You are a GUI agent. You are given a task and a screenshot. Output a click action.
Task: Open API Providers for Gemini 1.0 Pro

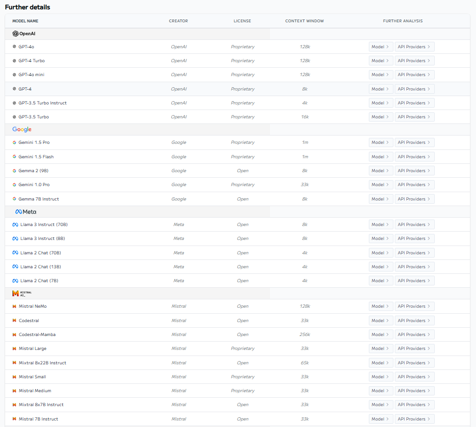pyautogui.click(x=415, y=185)
